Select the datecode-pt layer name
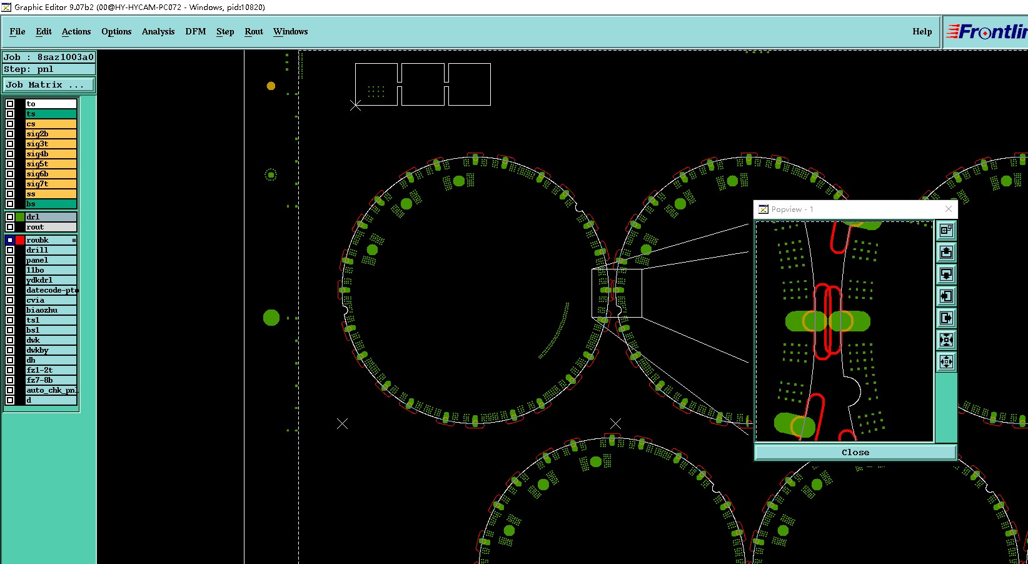The width and height of the screenshot is (1028, 564). pyautogui.click(x=51, y=290)
